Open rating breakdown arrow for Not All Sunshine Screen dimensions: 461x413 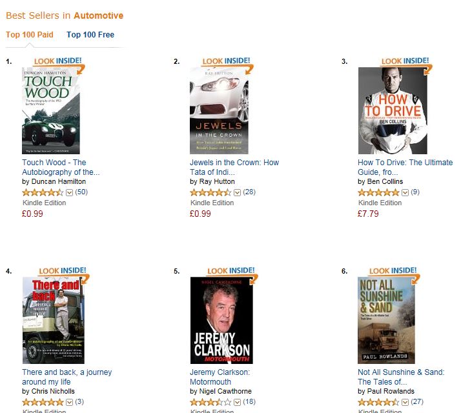pos(405,402)
